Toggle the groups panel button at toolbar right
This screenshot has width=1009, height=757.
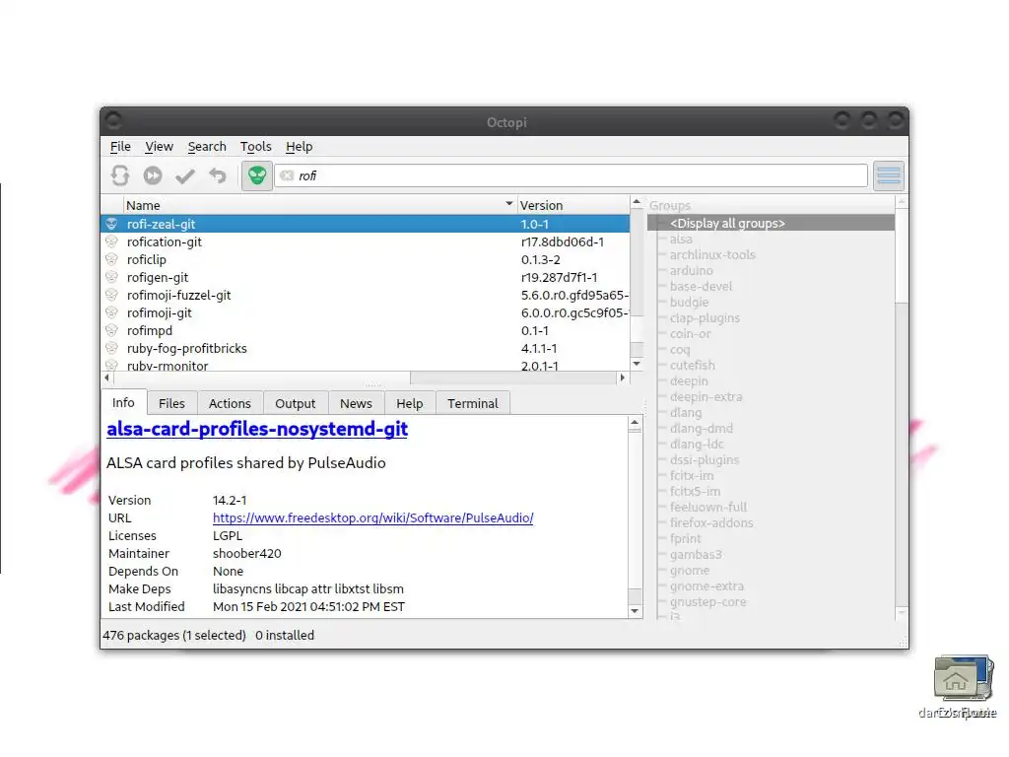coord(889,175)
